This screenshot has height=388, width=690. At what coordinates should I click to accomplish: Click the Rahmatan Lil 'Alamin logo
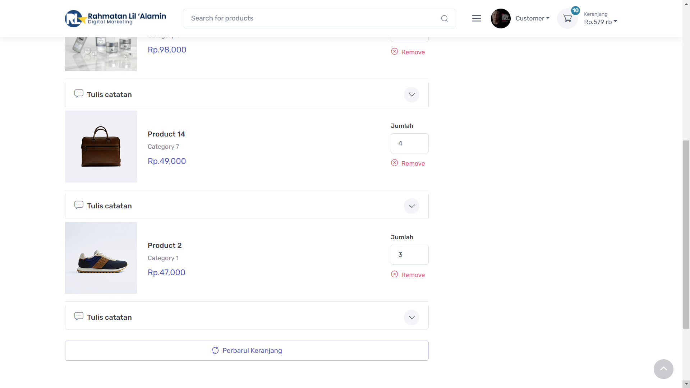pos(115,18)
